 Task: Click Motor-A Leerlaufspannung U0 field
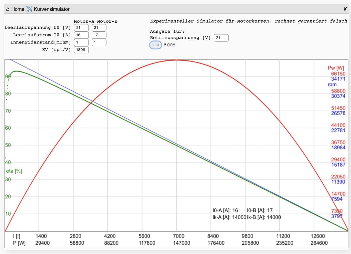pos(81,28)
